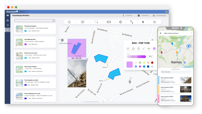Viewport: 202px width, 114px height.
Task: Click the construction crane photo on map
Action: point(77,74)
